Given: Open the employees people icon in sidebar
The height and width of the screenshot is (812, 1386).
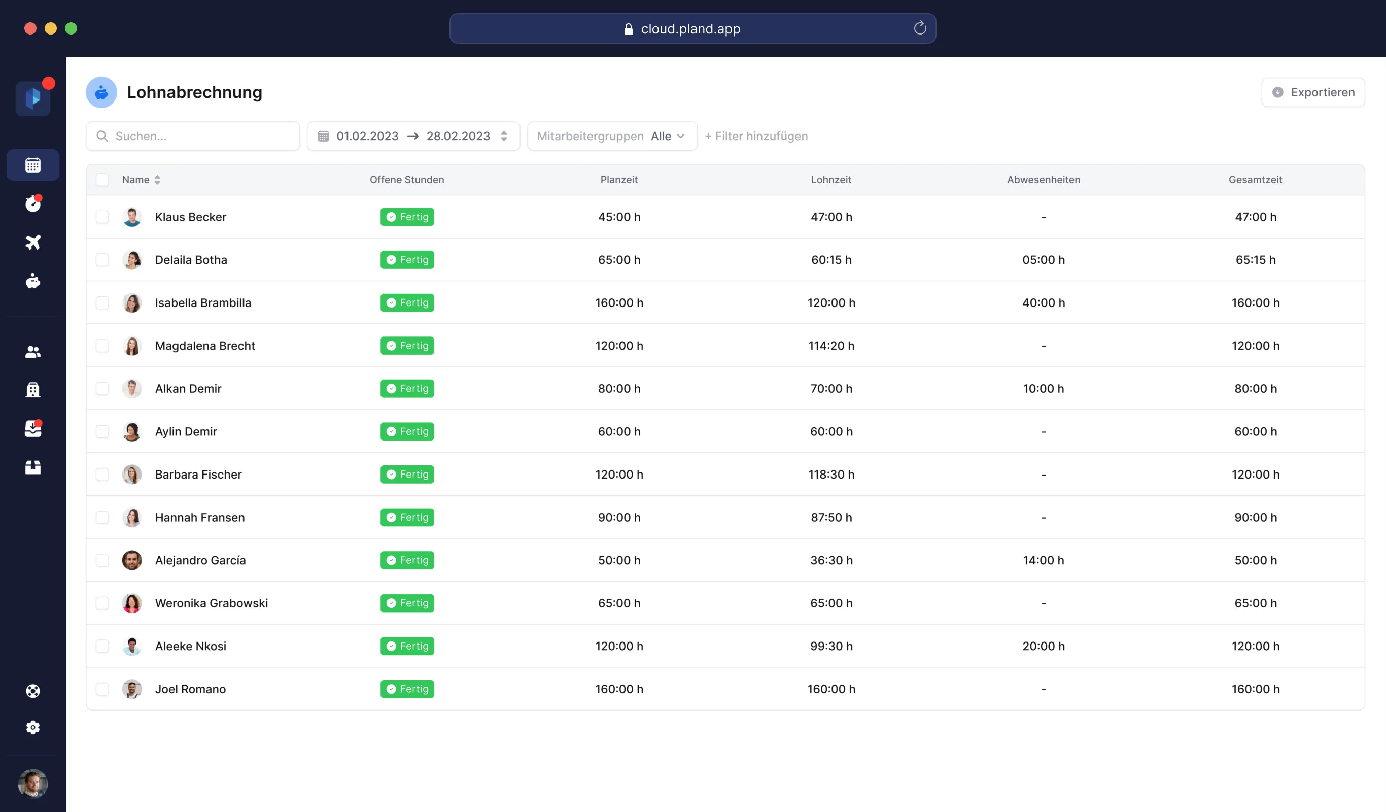Looking at the screenshot, I should [33, 352].
